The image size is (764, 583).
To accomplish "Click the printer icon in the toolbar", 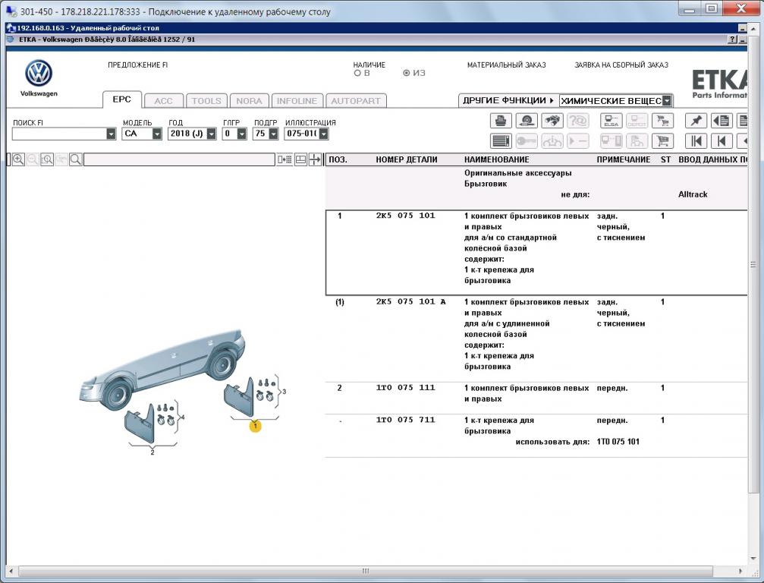I will click(x=501, y=121).
